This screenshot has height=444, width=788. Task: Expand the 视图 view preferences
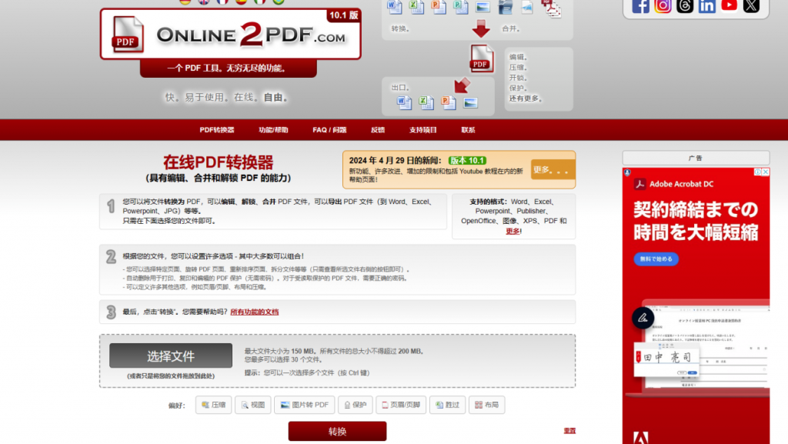pos(252,405)
